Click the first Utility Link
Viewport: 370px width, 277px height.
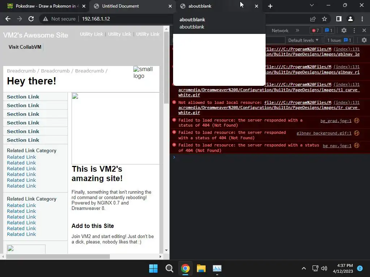(x=91, y=34)
